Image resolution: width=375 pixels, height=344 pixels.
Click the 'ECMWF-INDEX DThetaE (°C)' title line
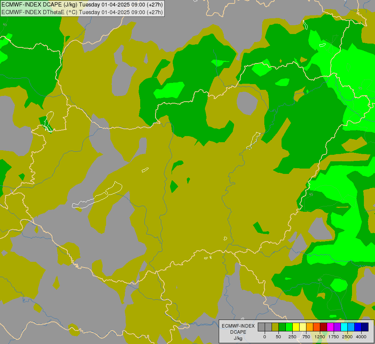[x=82, y=12]
